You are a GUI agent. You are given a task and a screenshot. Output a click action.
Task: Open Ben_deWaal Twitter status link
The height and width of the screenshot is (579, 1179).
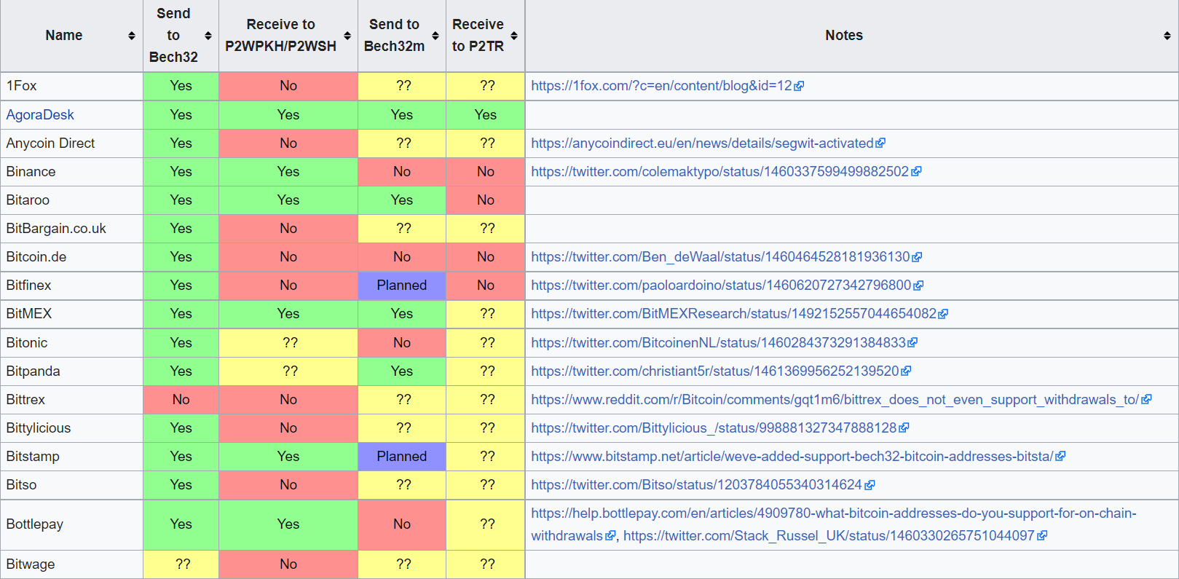720,257
